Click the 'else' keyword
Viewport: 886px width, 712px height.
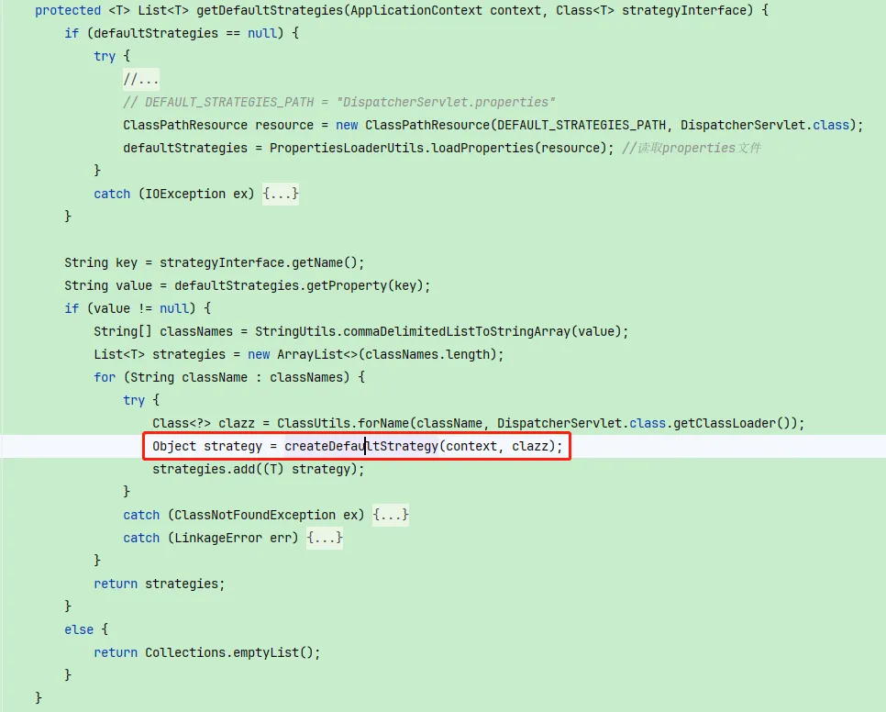(x=79, y=629)
